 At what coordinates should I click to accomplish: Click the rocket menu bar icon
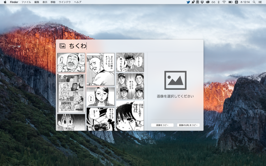193,2
